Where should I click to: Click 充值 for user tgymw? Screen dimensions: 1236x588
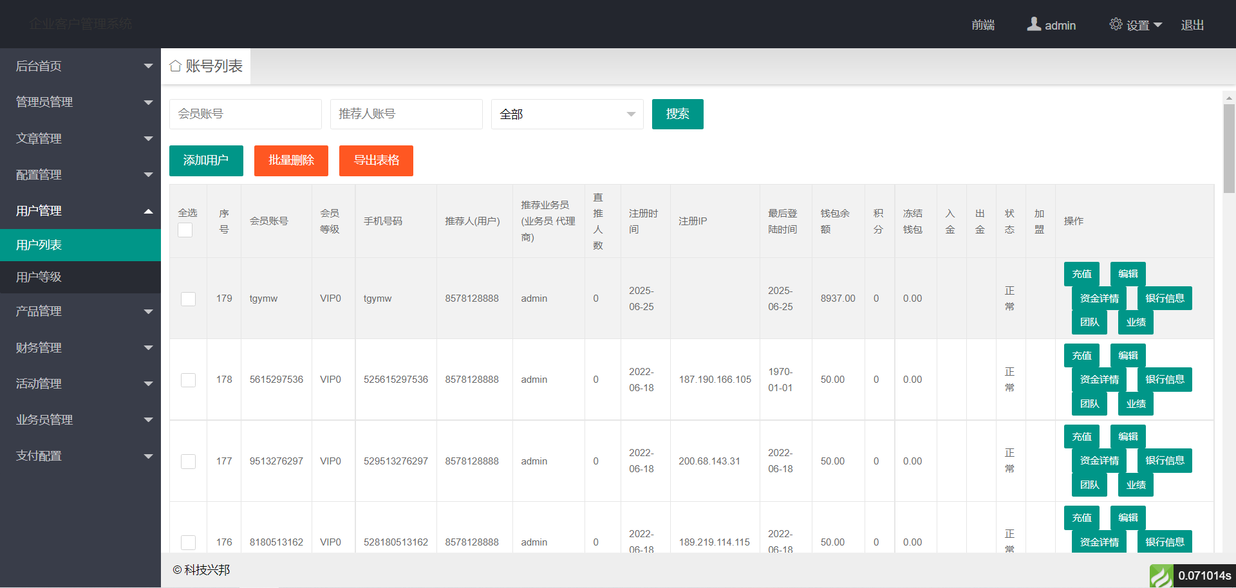tap(1081, 274)
